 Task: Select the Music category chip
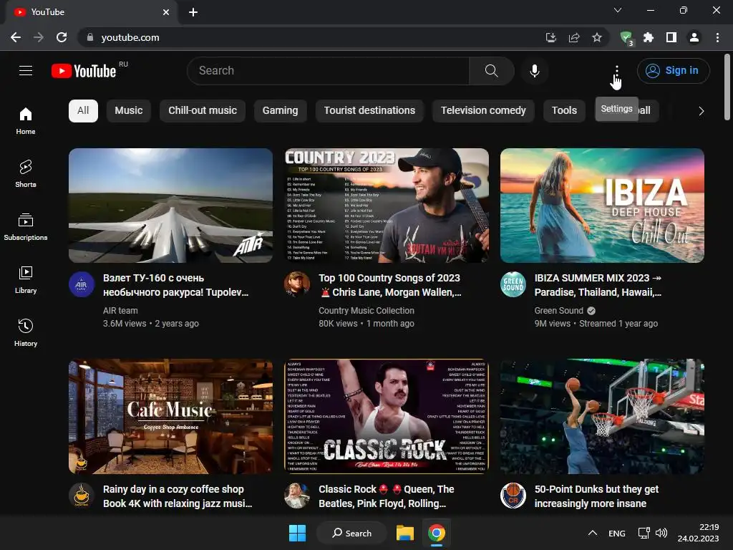pyautogui.click(x=129, y=111)
